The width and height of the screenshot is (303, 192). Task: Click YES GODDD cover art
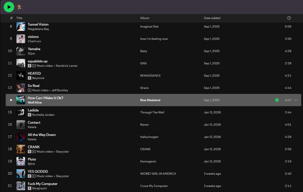point(21,174)
